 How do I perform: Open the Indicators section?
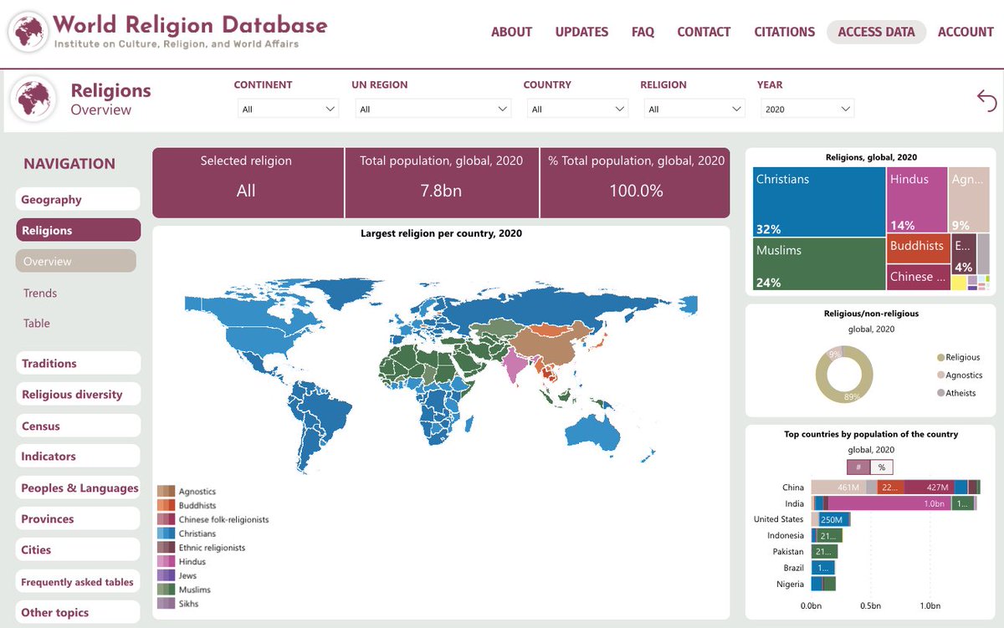tap(78, 456)
